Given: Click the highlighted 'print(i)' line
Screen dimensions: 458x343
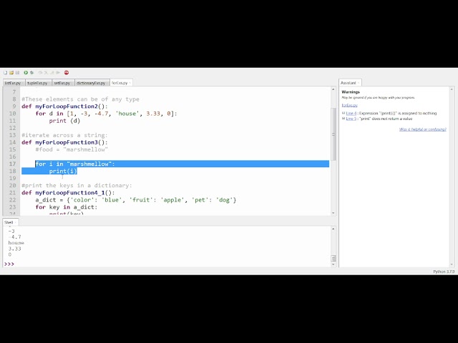Looking at the screenshot, I should 63,171.
